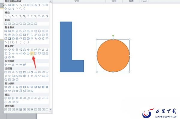
Task: Pick the rounded rectangle shape
Action: coord(10,24)
